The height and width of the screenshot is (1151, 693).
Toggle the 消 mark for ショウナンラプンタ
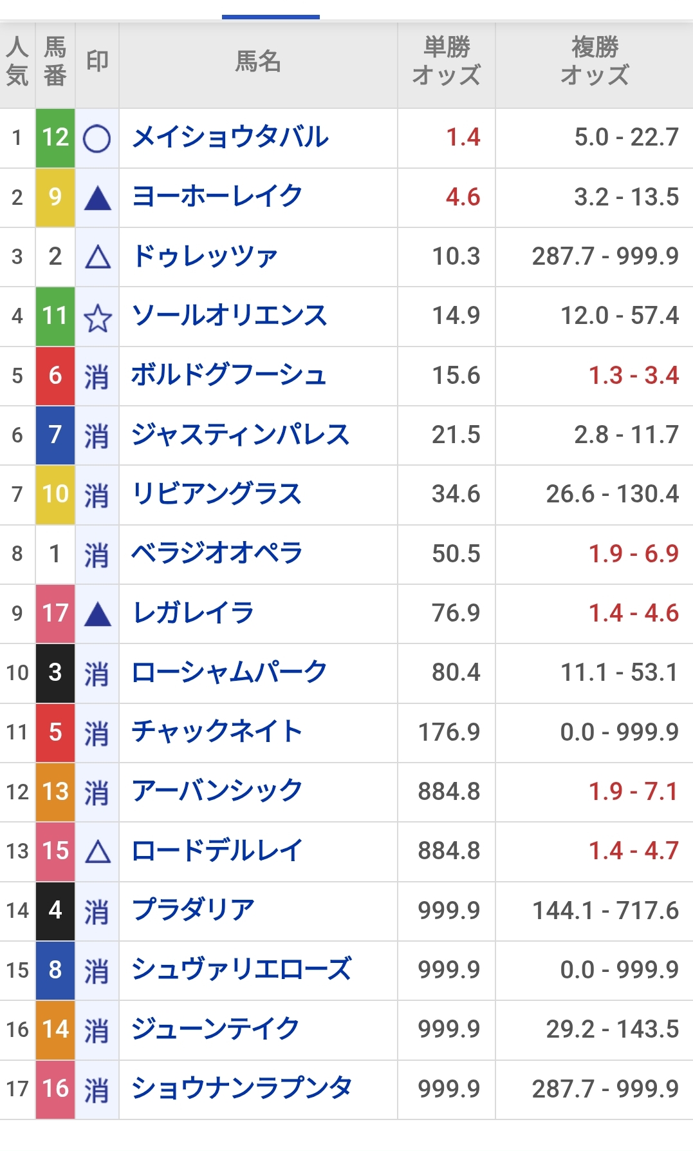tap(97, 1090)
